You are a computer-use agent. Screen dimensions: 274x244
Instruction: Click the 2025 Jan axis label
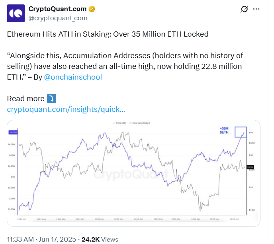(139, 219)
